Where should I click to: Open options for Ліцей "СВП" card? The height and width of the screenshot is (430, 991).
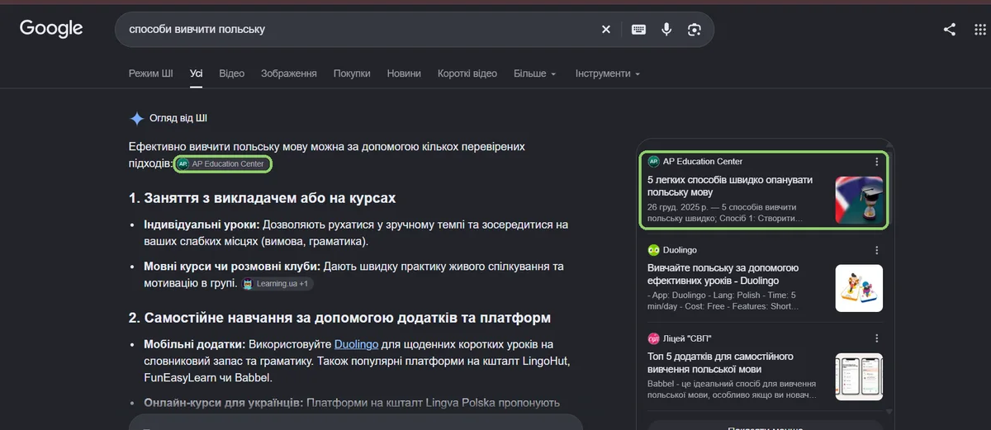point(877,338)
